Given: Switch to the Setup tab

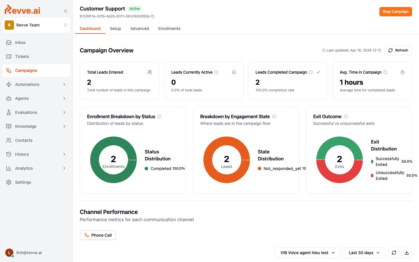Looking at the screenshot, I should pyautogui.click(x=116, y=29).
